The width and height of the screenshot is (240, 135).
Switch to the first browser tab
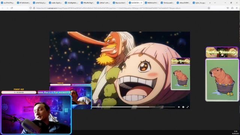7,3
